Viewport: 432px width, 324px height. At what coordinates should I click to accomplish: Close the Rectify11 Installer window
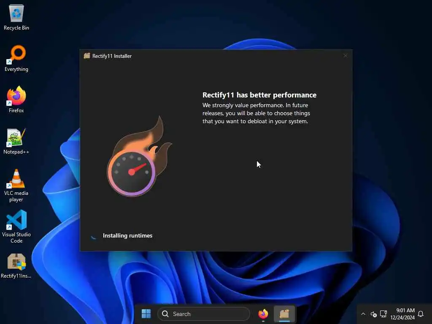click(346, 56)
